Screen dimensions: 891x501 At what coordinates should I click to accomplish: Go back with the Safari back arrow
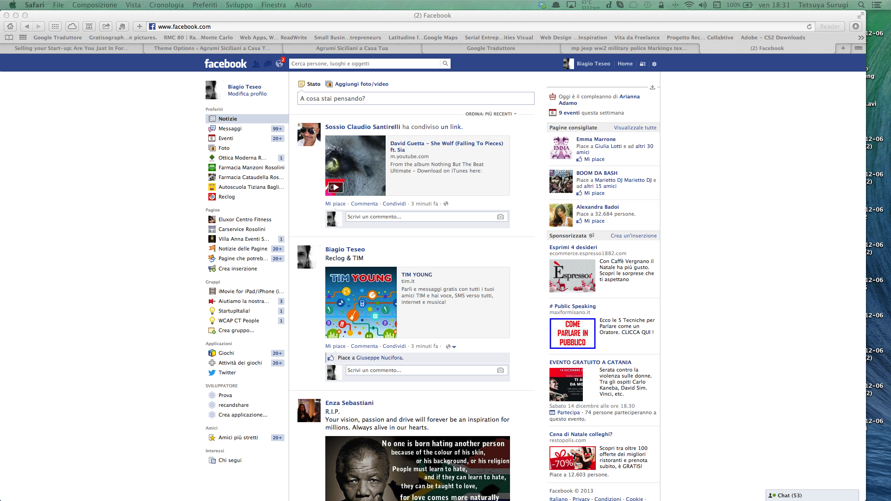pos(27,26)
